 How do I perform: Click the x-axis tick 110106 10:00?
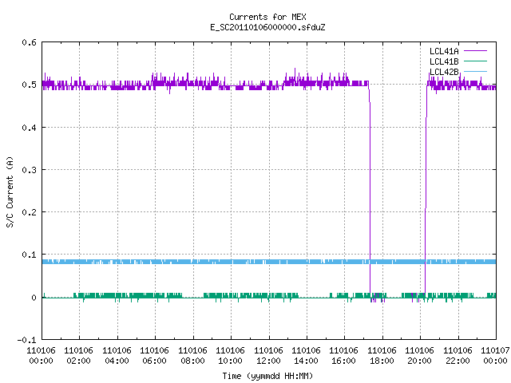[x=230, y=356]
